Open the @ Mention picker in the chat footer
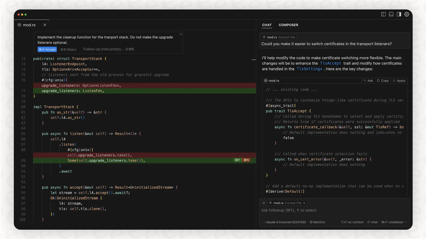This screenshot has height=239, width=426. coord(317,222)
